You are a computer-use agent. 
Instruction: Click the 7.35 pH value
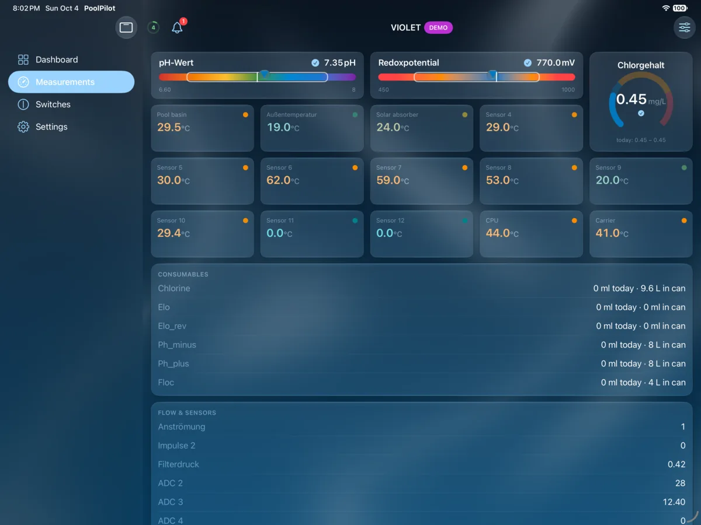click(x=339, y=62)
